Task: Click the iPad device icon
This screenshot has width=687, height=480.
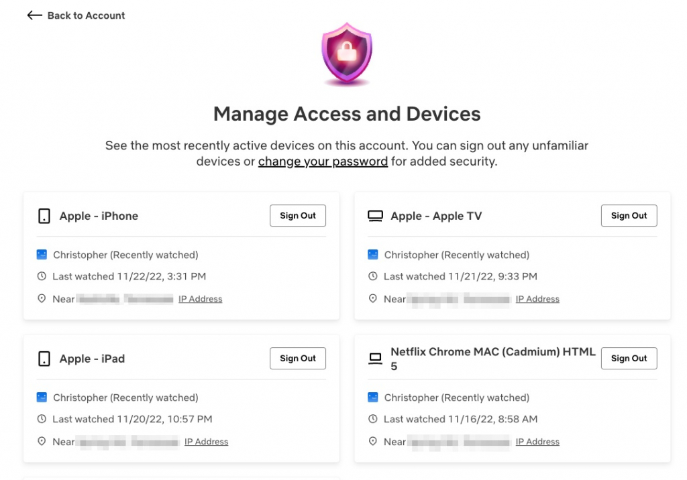Action: (43, 358)
